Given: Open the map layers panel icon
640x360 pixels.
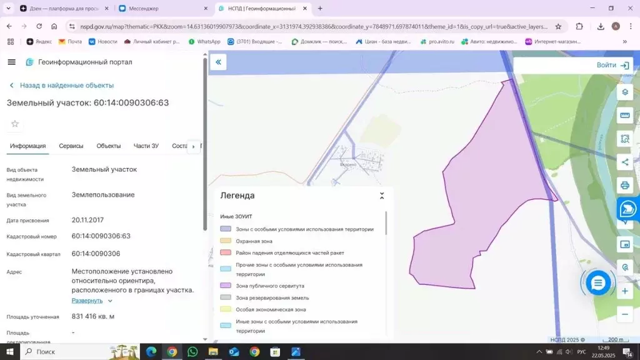Looking at the screenshot, I should pos(625,92).
